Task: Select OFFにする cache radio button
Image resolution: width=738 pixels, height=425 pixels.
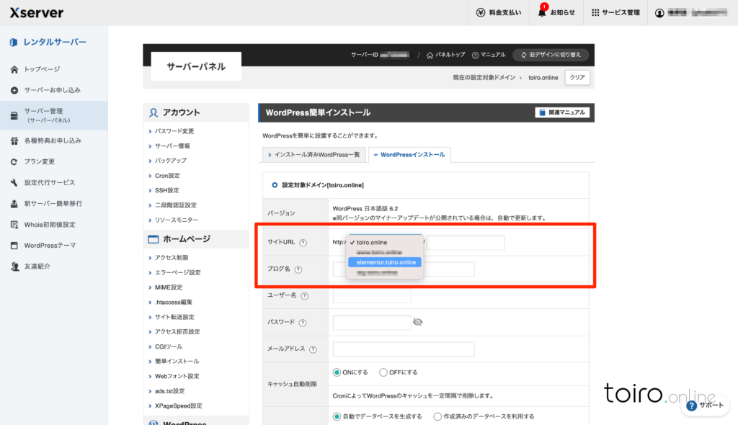Action: pos(383,372)
